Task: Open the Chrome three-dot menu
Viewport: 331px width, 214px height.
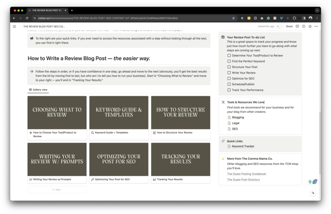Action: (317, 18)
